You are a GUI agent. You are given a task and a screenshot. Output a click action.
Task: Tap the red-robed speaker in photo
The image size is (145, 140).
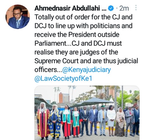click(43, 121)
